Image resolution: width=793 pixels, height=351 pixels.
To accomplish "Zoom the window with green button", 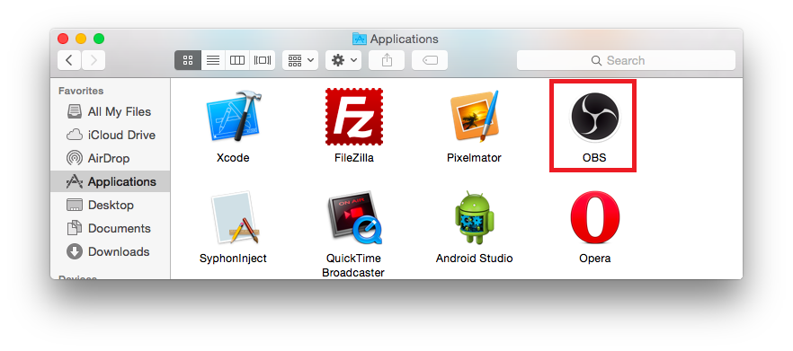I will click(x=99, y=39).
